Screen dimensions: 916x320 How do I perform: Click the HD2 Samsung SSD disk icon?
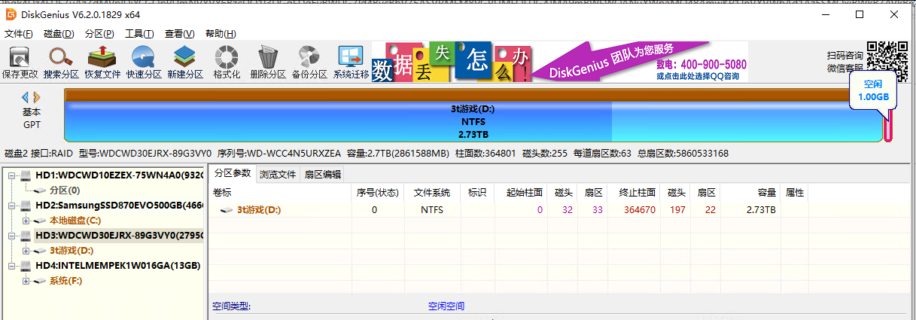(26, 206)
